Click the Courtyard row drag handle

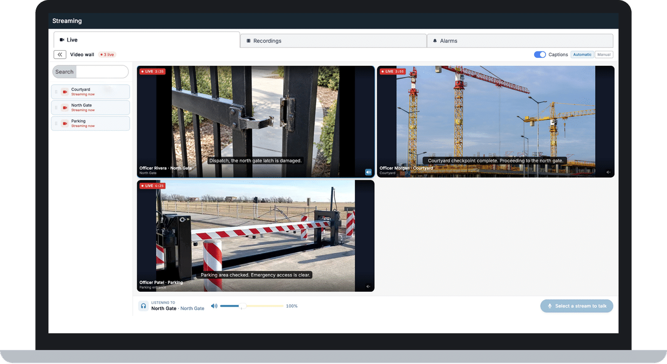[56, 92]
